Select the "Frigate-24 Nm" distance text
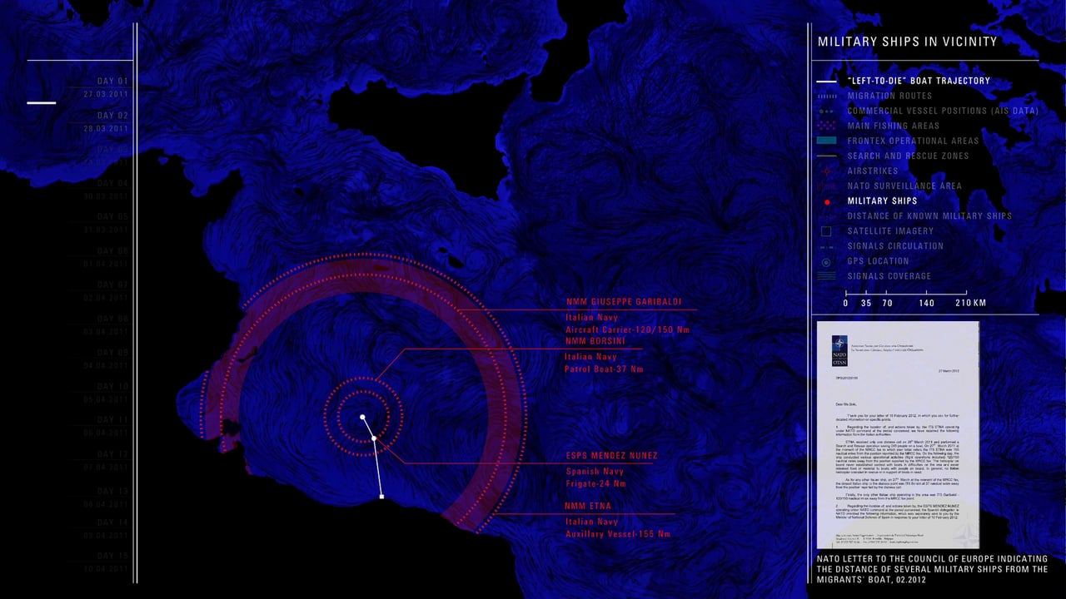This screenshot has height=599, width=1066. pyautogui.click(x=595, y=483)
